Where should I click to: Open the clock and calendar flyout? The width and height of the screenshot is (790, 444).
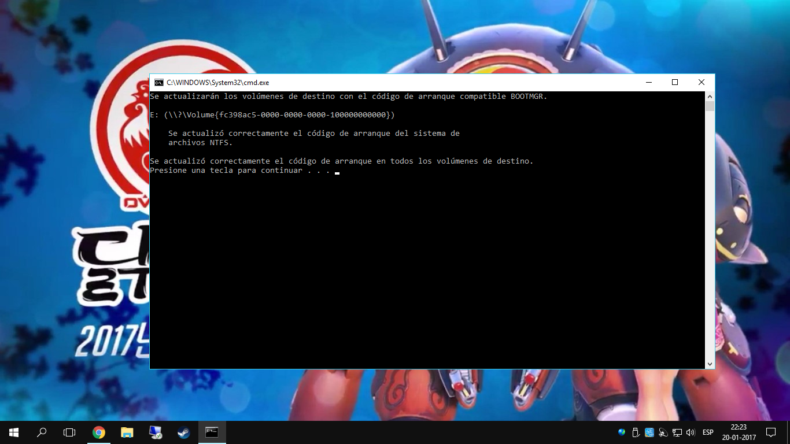coord(738,432)
